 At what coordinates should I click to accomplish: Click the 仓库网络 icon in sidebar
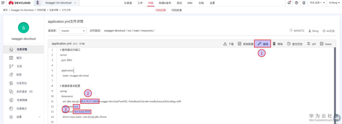(11, 100)
